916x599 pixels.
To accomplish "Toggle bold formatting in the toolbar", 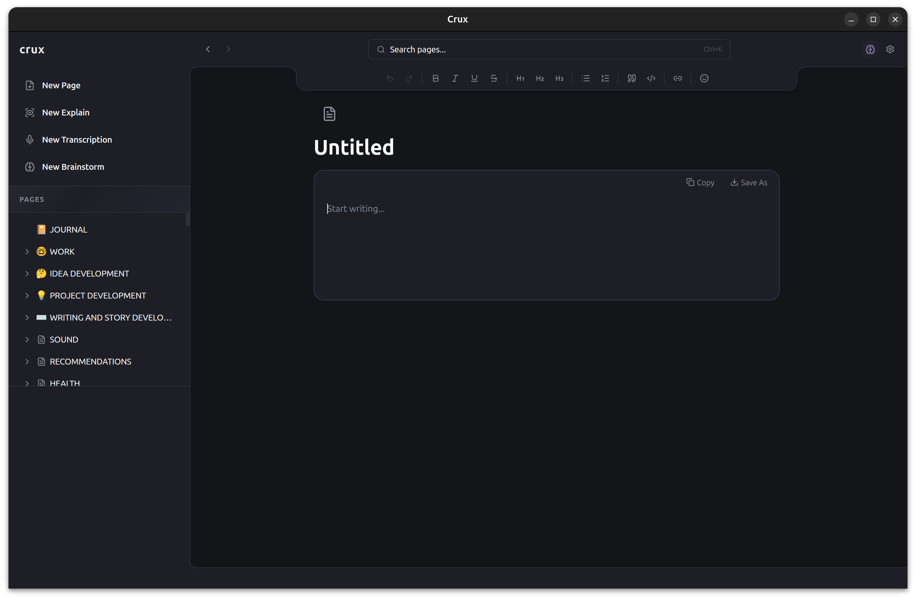I will pos(435,78).
